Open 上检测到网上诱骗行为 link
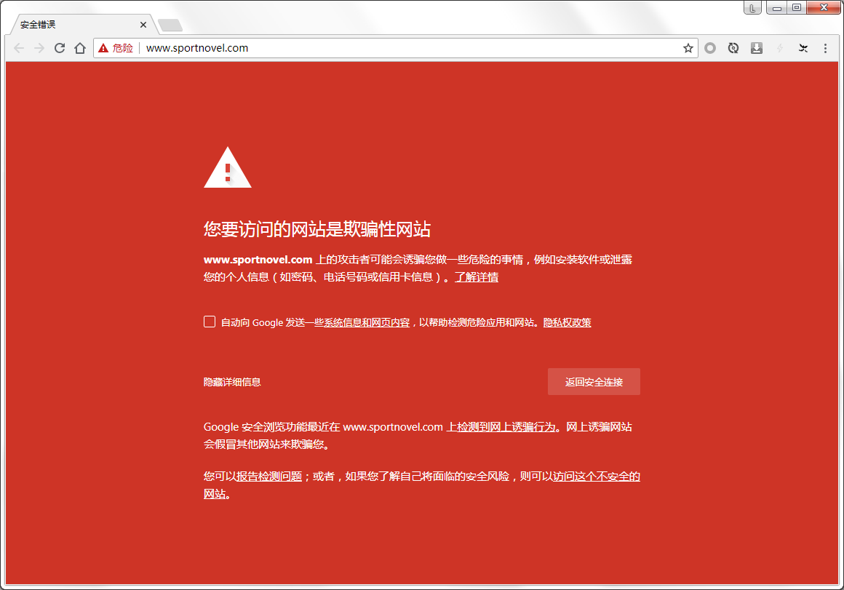The height and width of the screenshot is (590, 844). (x=501, y=427)
